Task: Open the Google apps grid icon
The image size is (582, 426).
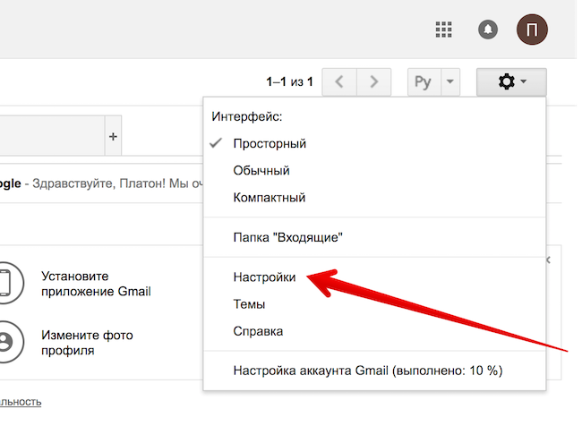Action: click(x=443, y=30)
